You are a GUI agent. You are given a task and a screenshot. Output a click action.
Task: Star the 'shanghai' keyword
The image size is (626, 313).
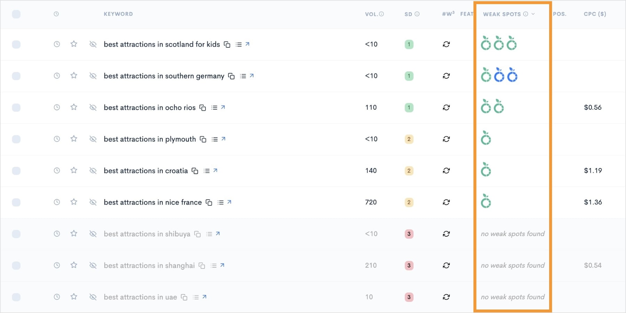tap(74, 265)
